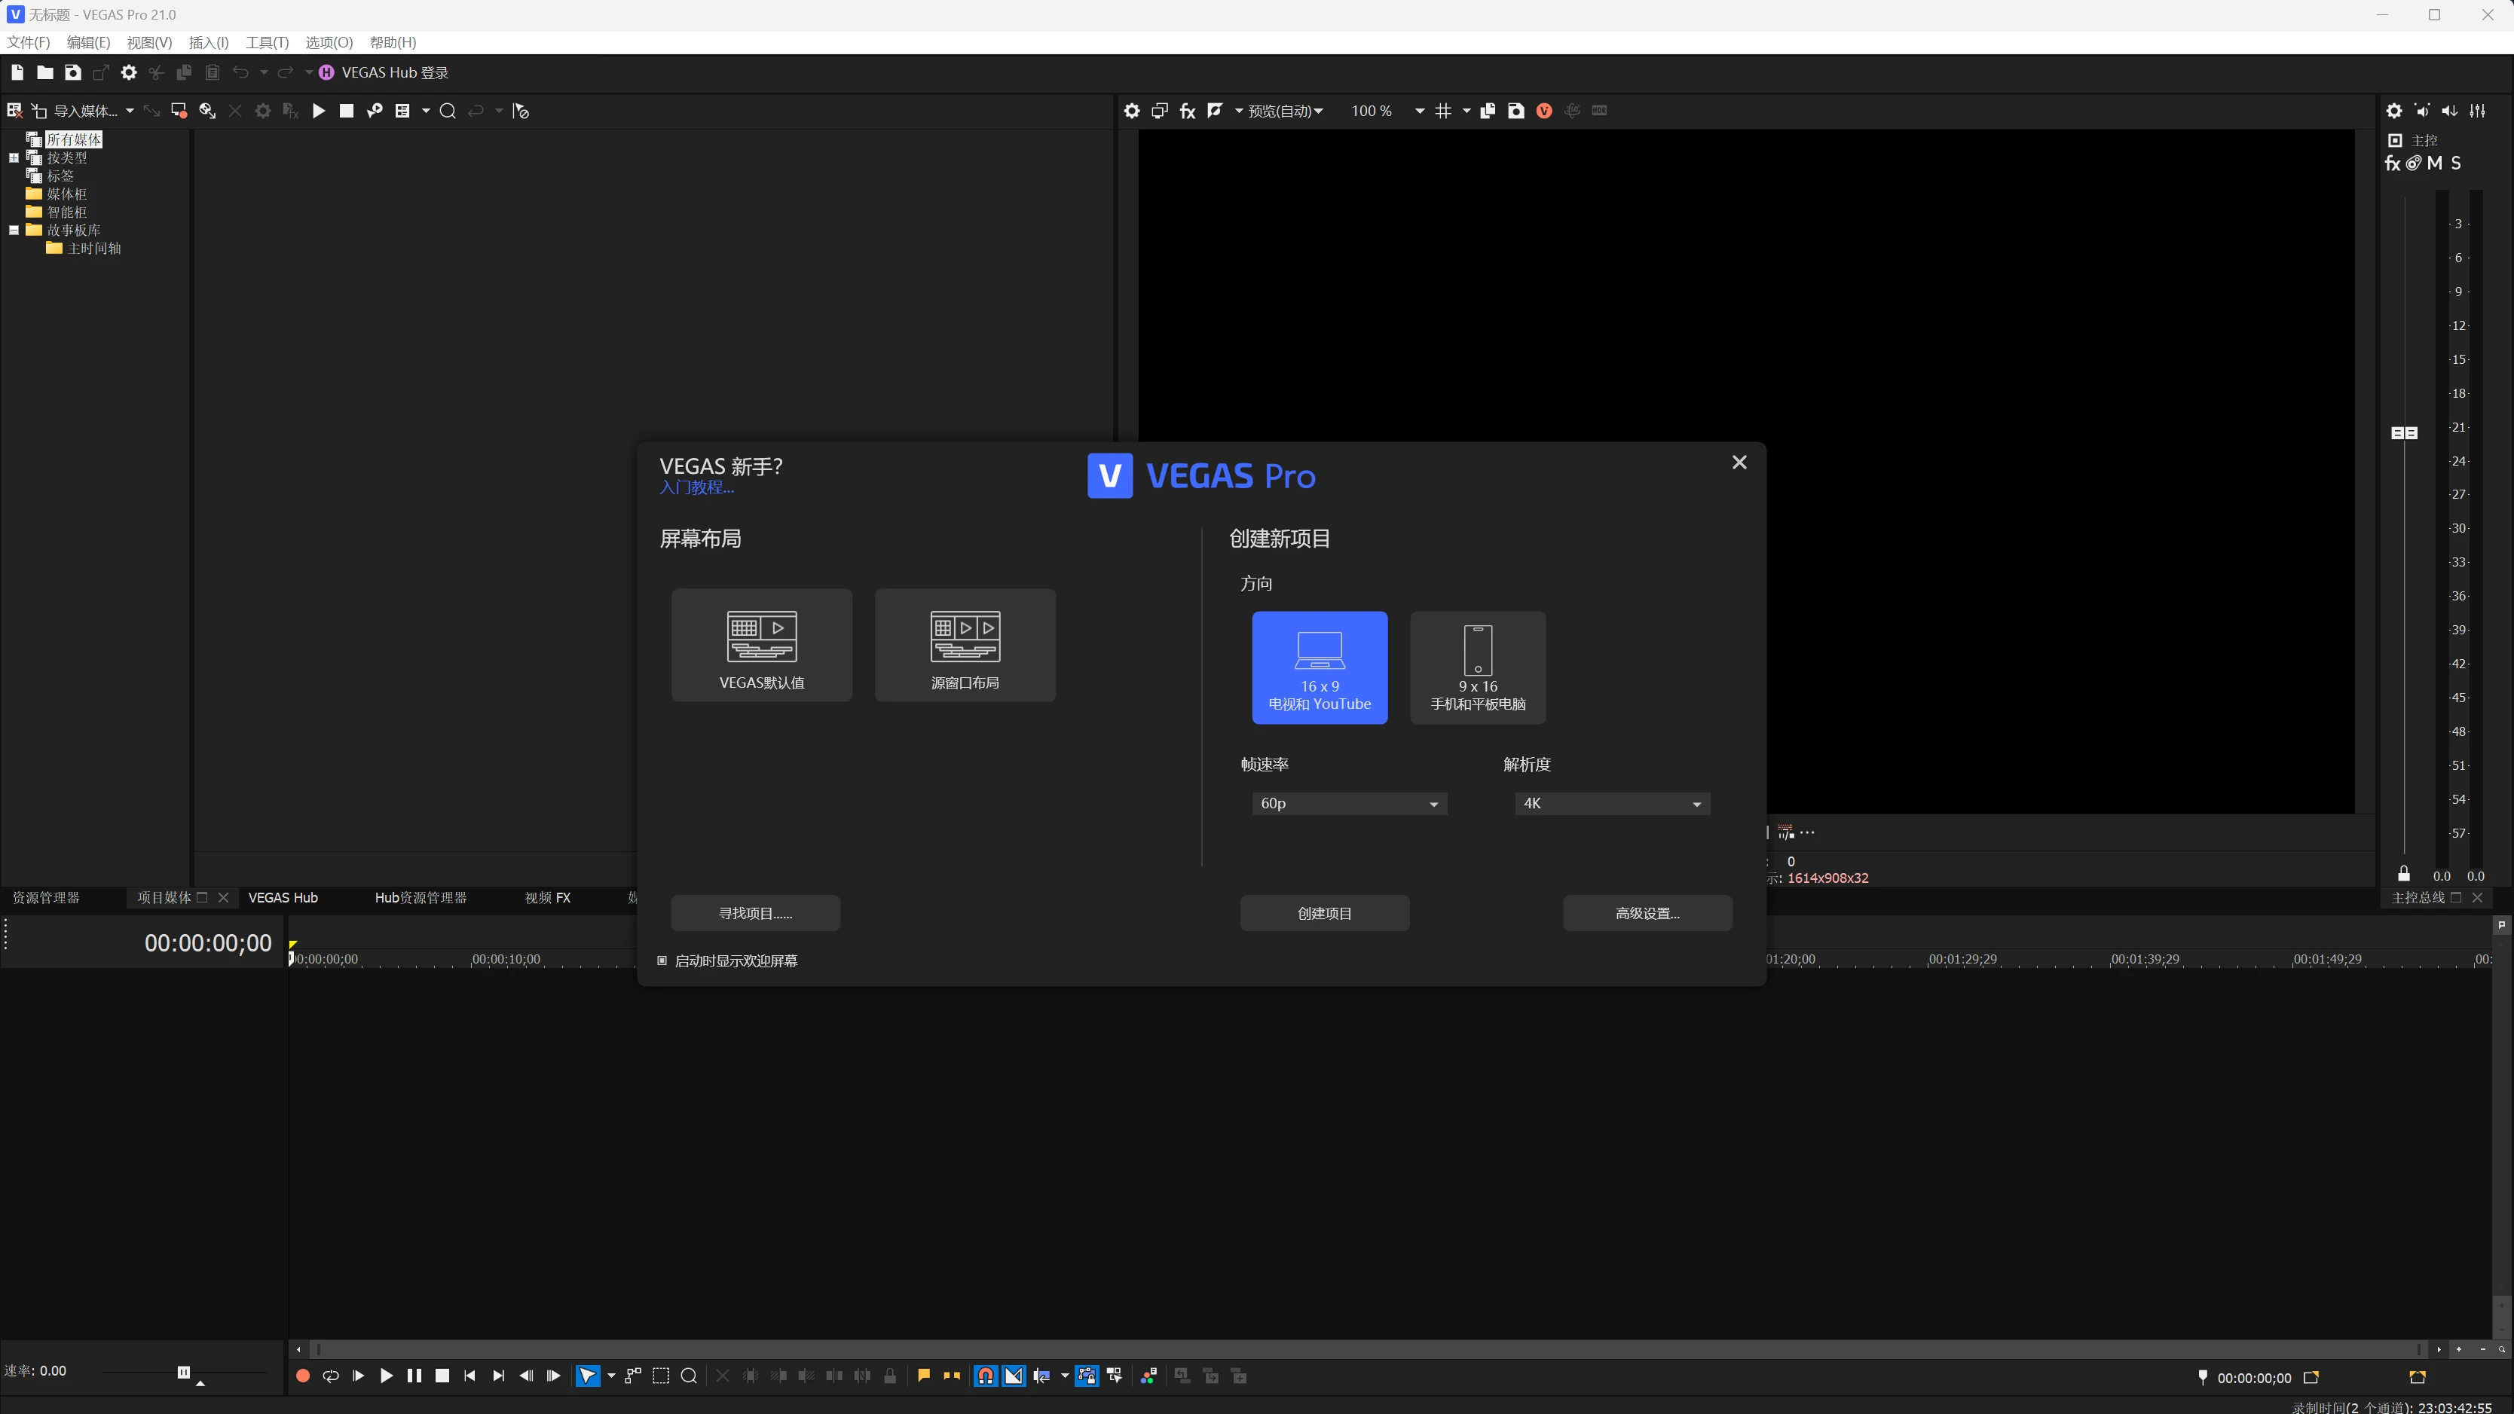The height and width of the screenshot is (1414, 2514).
Task: Open 高级设置 in welcome dialog
Action: pos(1647,913)
